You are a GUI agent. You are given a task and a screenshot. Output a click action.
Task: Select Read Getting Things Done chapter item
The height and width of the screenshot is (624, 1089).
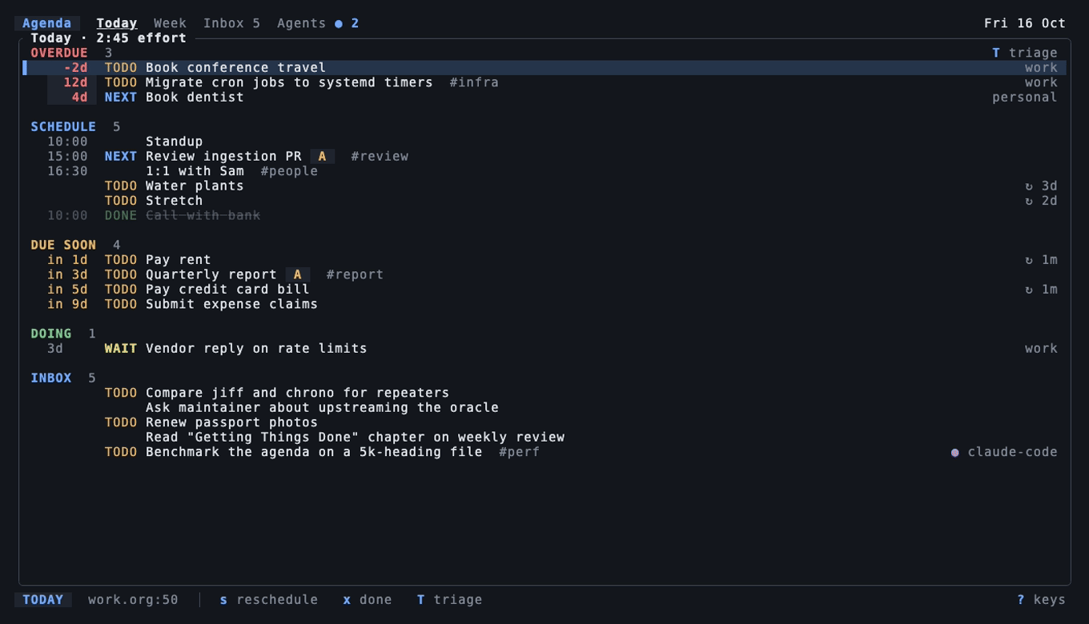click(x=544, y=438)
